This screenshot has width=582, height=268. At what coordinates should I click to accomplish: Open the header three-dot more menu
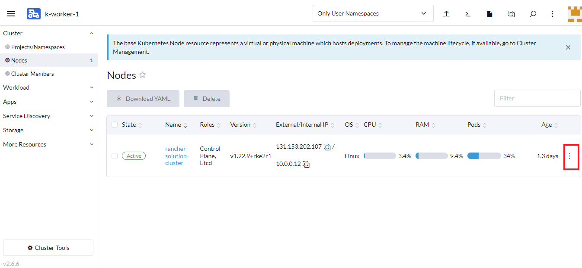point(553,14)
